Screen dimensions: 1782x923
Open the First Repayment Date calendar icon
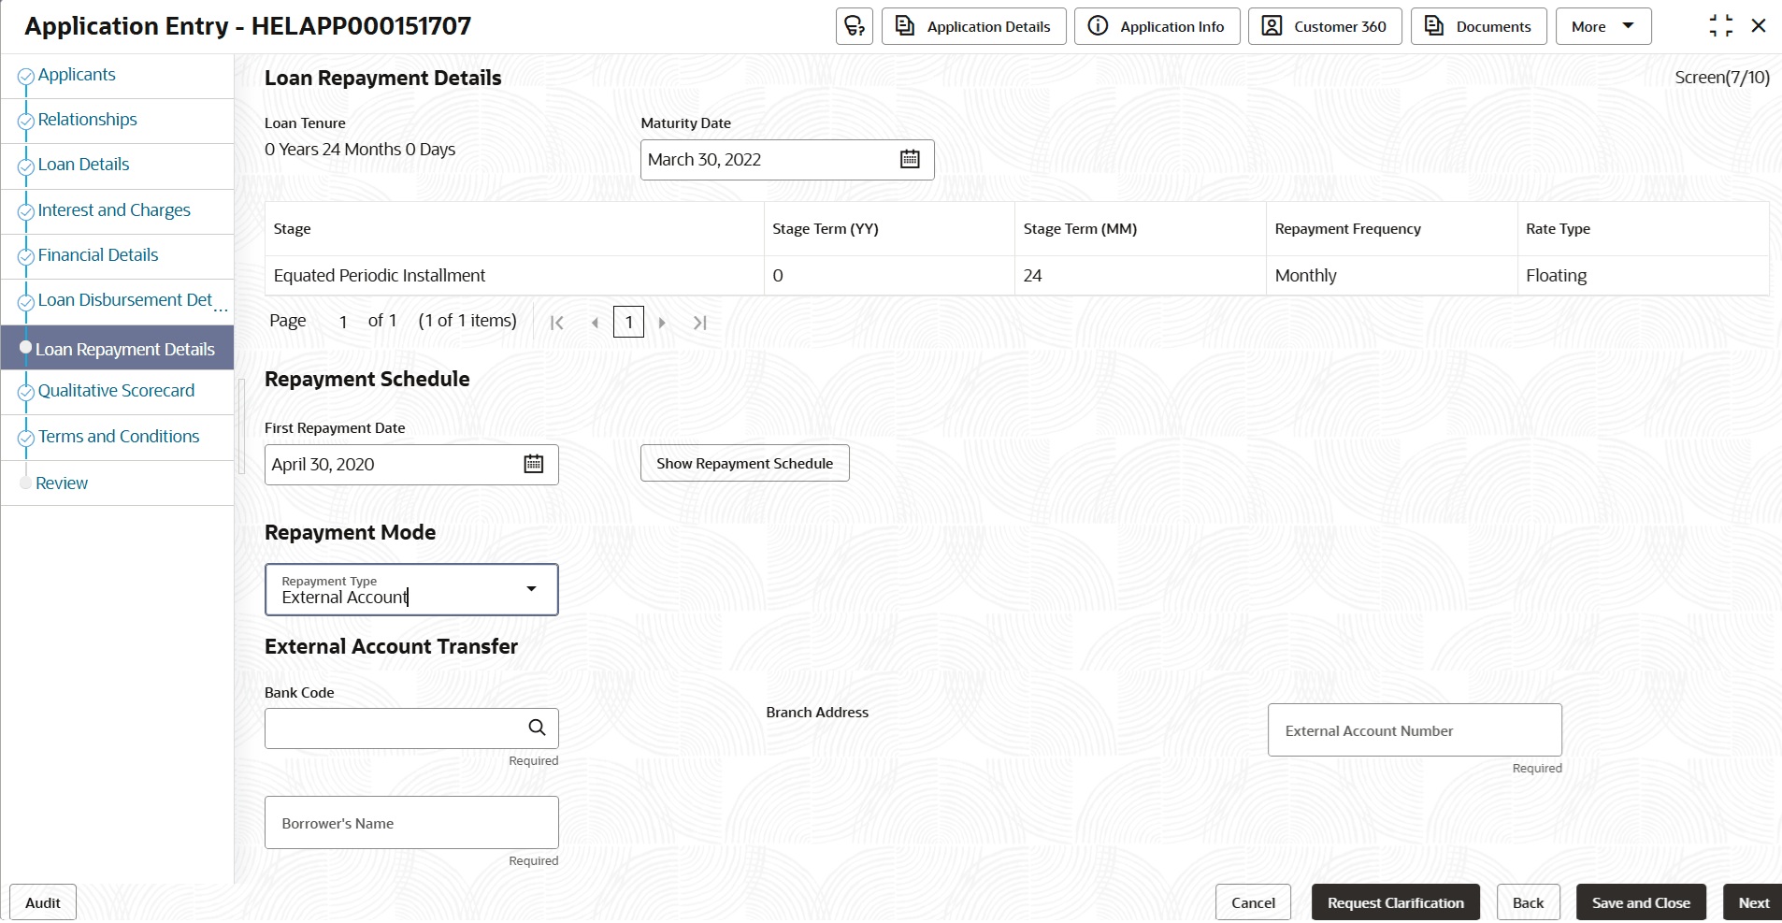[x=534, y=464]
